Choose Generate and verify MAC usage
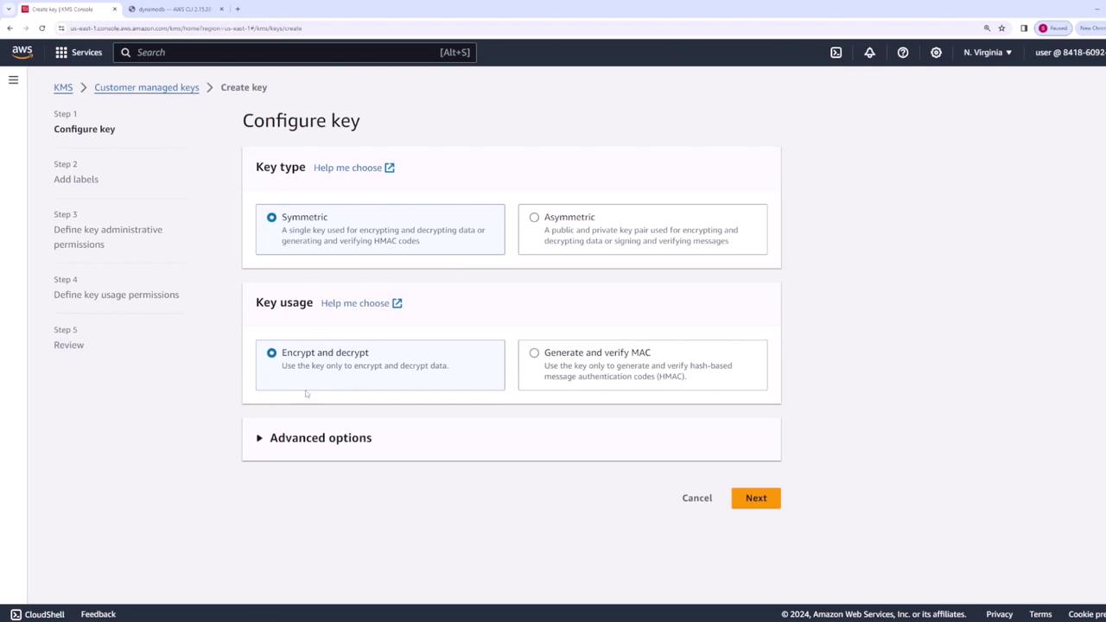The image size is (1106, 622). 642,365
